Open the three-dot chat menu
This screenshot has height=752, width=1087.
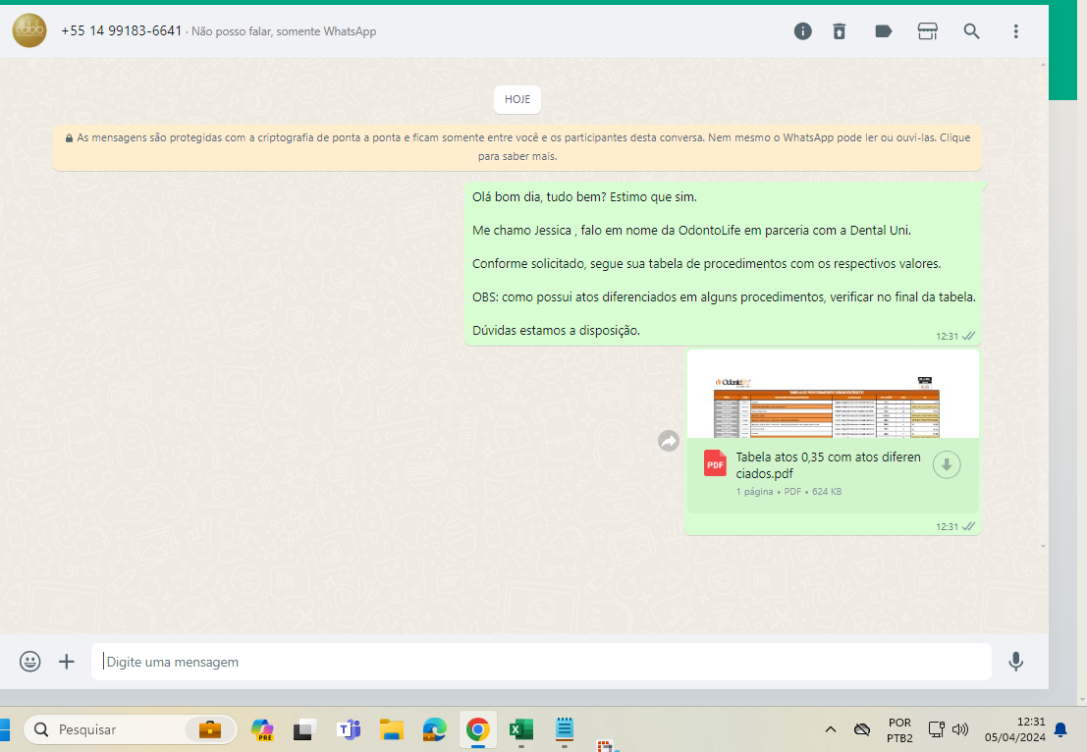[1015, 31]
